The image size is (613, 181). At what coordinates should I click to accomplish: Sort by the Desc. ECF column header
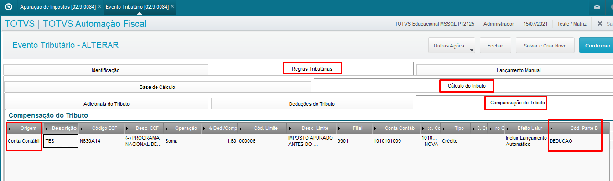(144, 129)
